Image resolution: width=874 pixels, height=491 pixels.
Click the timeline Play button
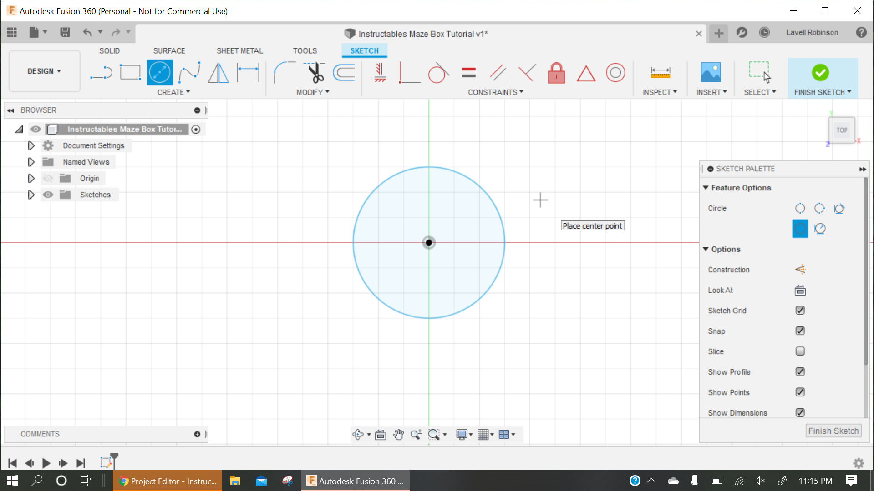coord(46,463)
